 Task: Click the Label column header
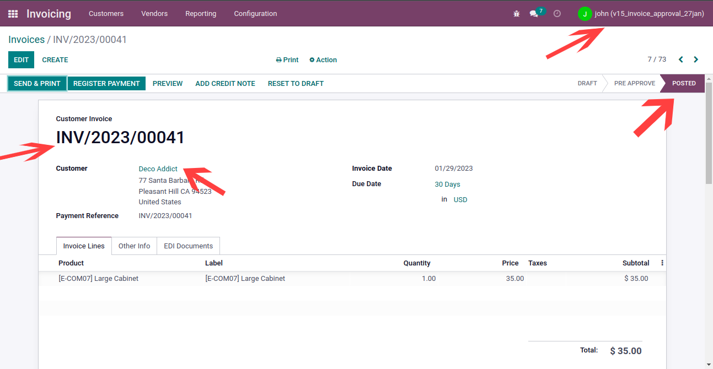[x=214, y=263]
